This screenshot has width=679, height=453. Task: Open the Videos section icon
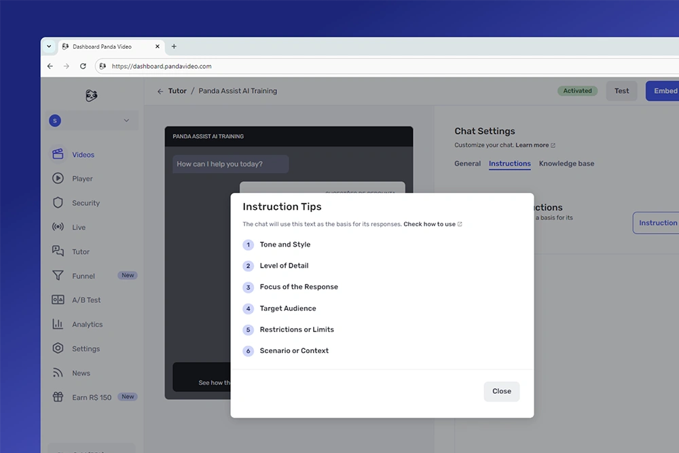pos(58,154)
